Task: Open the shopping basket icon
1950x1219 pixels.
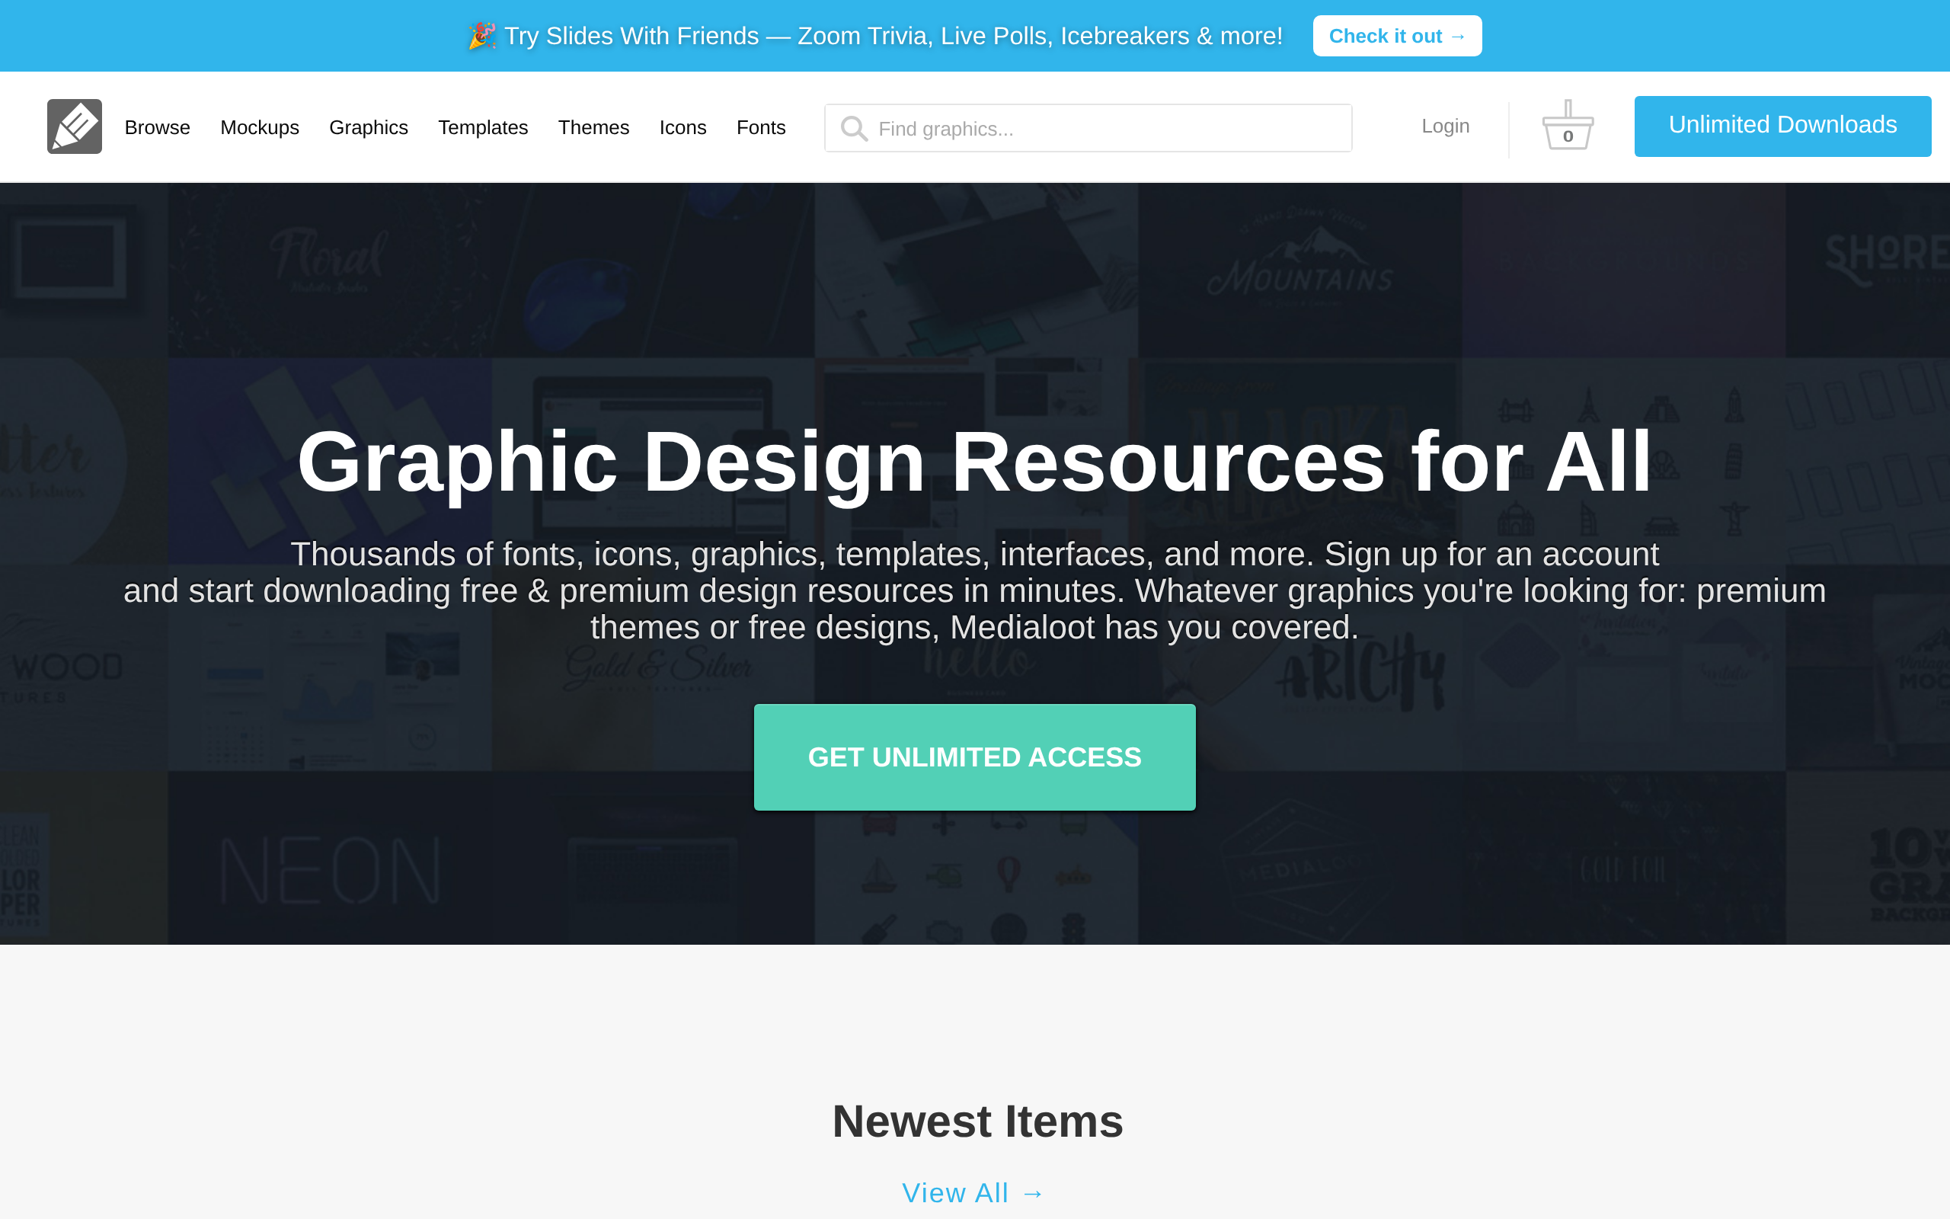Action: (x=1568, y=125)
